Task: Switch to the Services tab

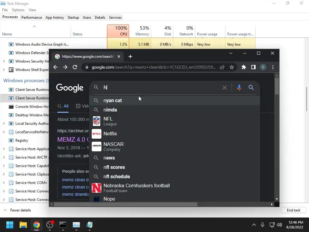Action: click(x=115, y=17)
